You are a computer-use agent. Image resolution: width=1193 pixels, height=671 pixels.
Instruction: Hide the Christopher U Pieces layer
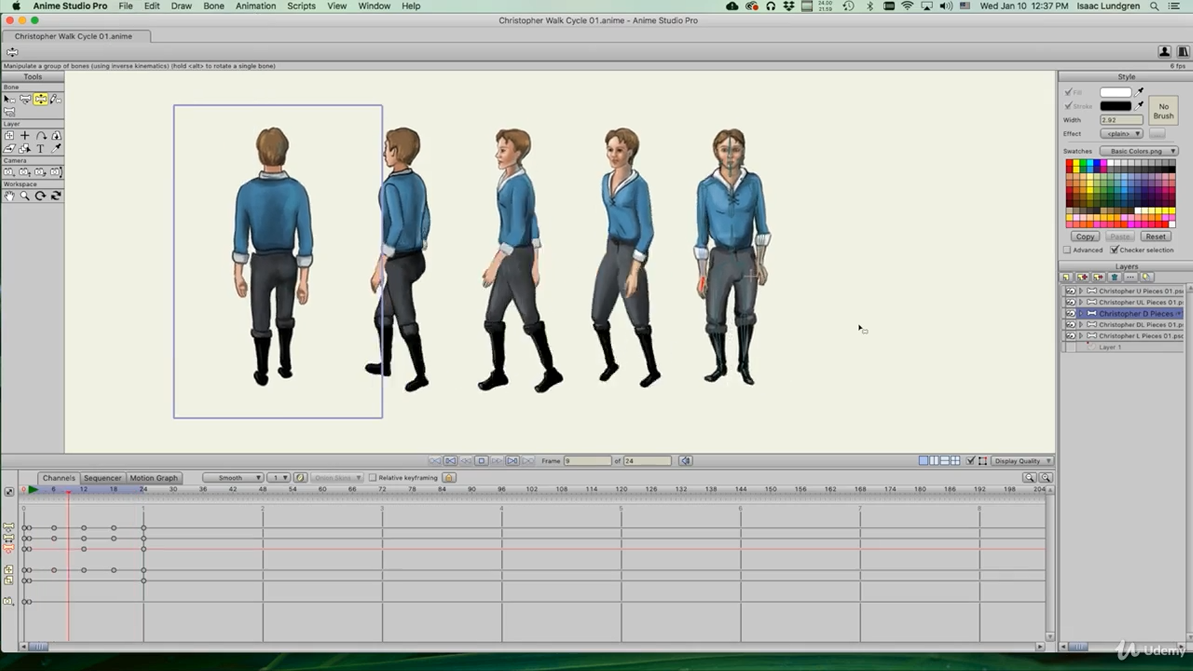pyautogui.click(x=1070, y=291)
